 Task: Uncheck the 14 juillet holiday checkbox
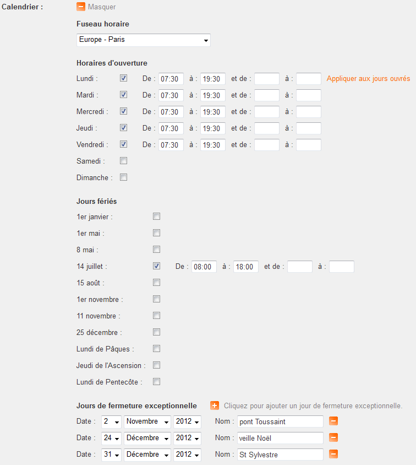157,266
